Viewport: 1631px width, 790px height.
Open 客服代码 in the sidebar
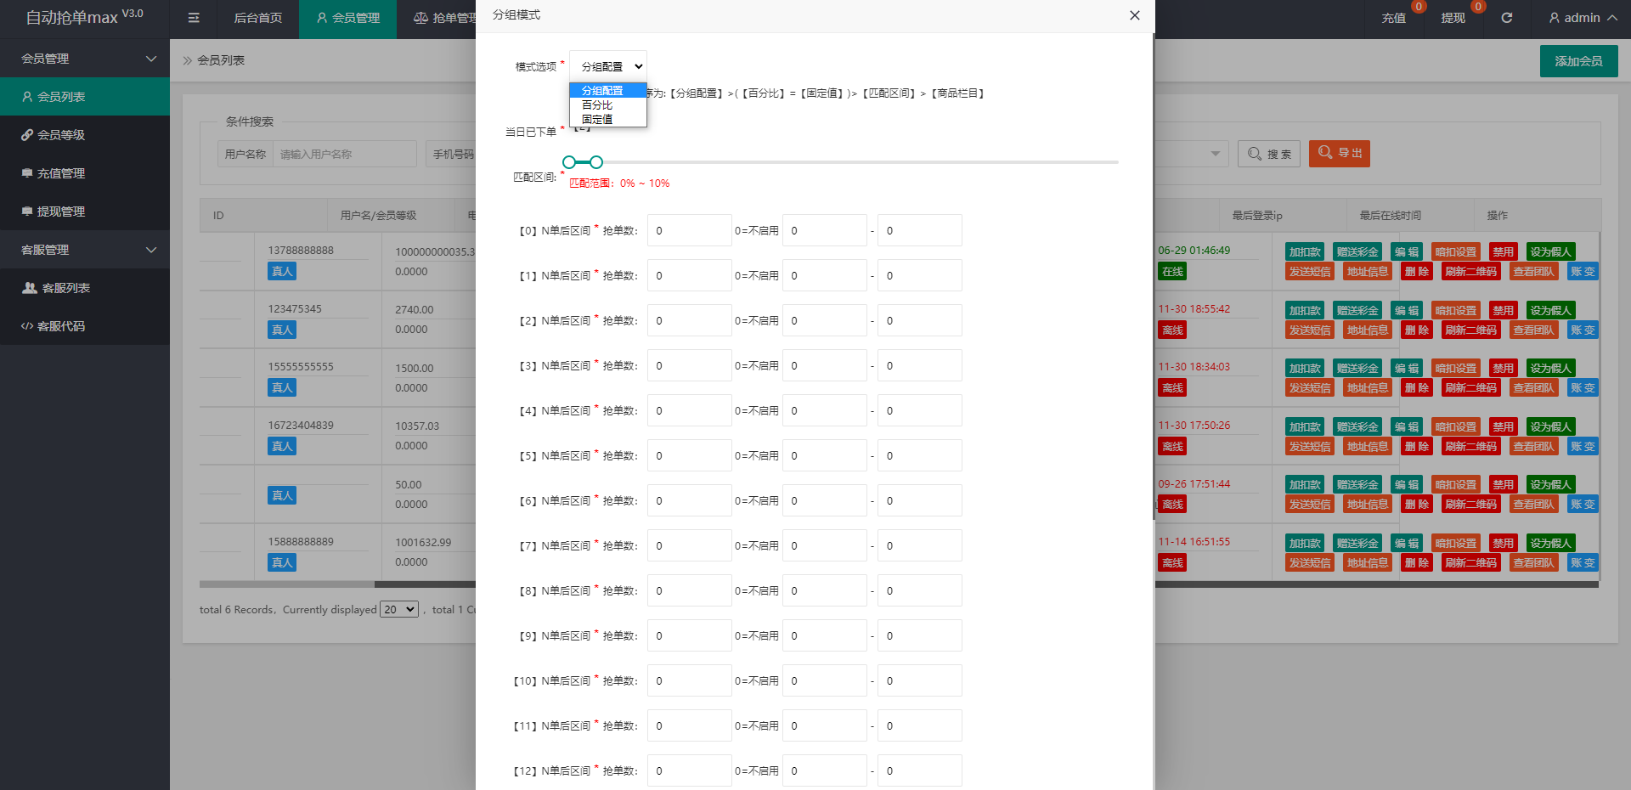point(85,326)
